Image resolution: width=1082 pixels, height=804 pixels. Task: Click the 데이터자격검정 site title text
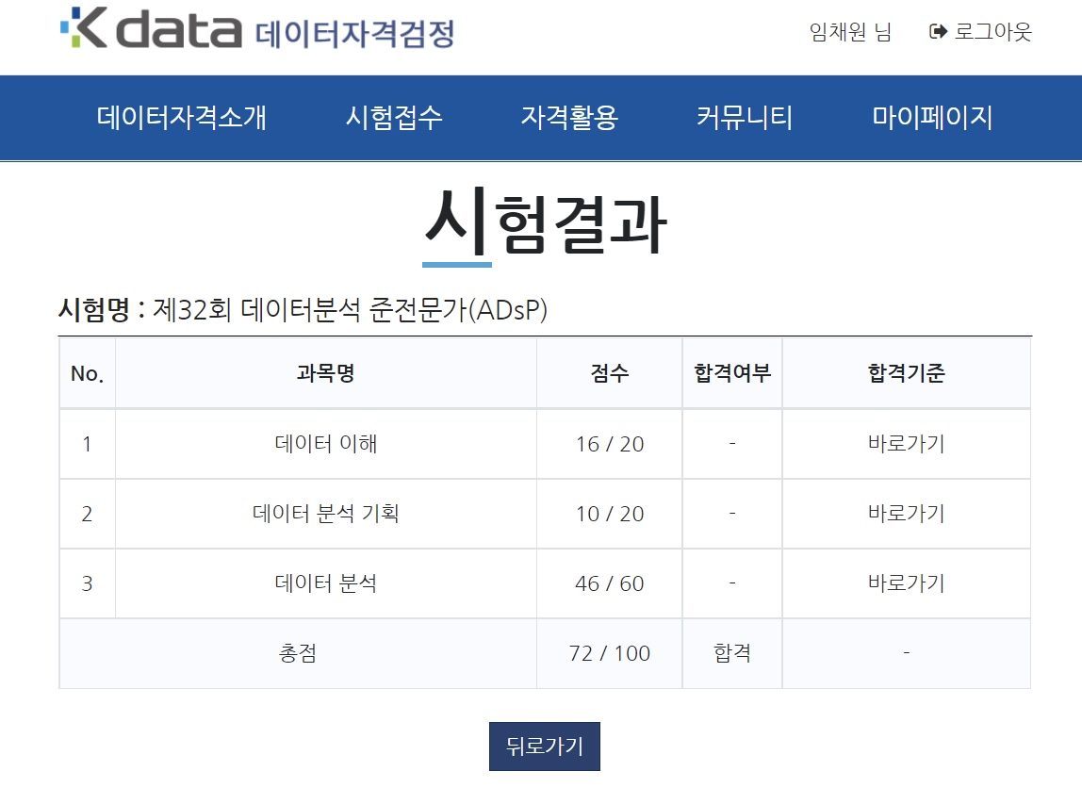point(354,33)
